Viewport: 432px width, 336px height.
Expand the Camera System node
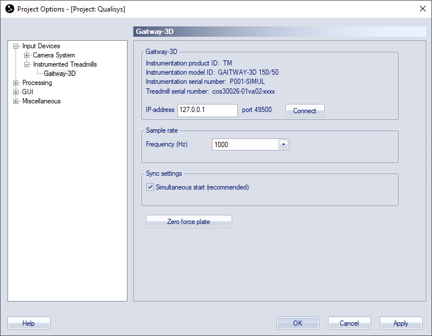[26, 55]
